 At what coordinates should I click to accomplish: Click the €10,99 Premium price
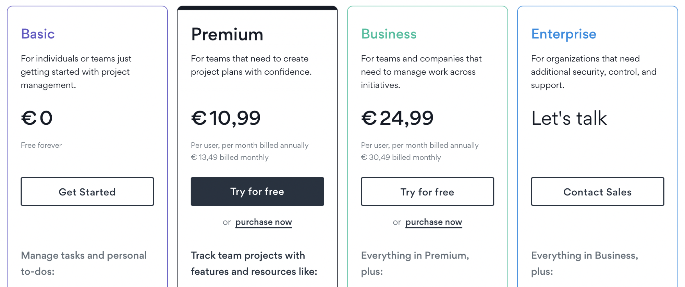(x=225, y=118)
